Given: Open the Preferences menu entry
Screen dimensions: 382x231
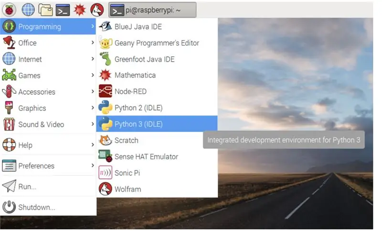Looking at the screenshot, I should click(x=48, y=165).
